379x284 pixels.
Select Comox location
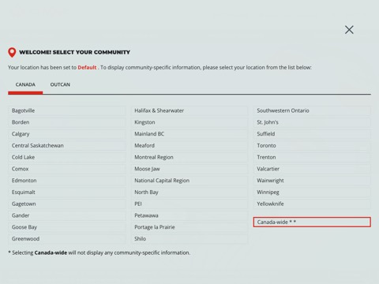click(x=67, y=169)
